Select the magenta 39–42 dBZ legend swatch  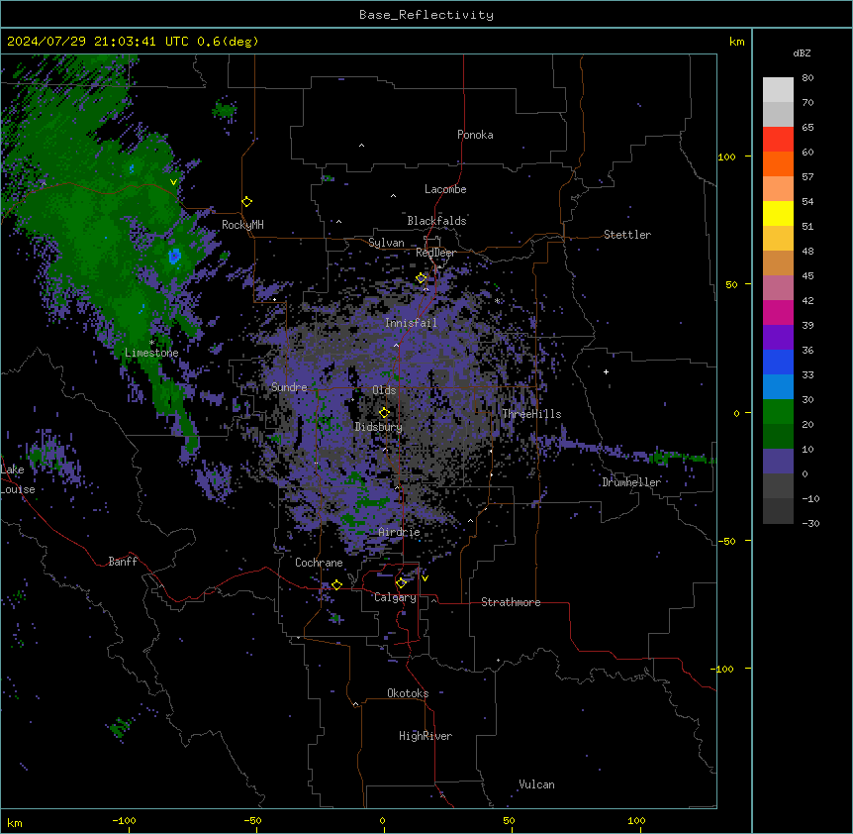[x=778, y=312]
